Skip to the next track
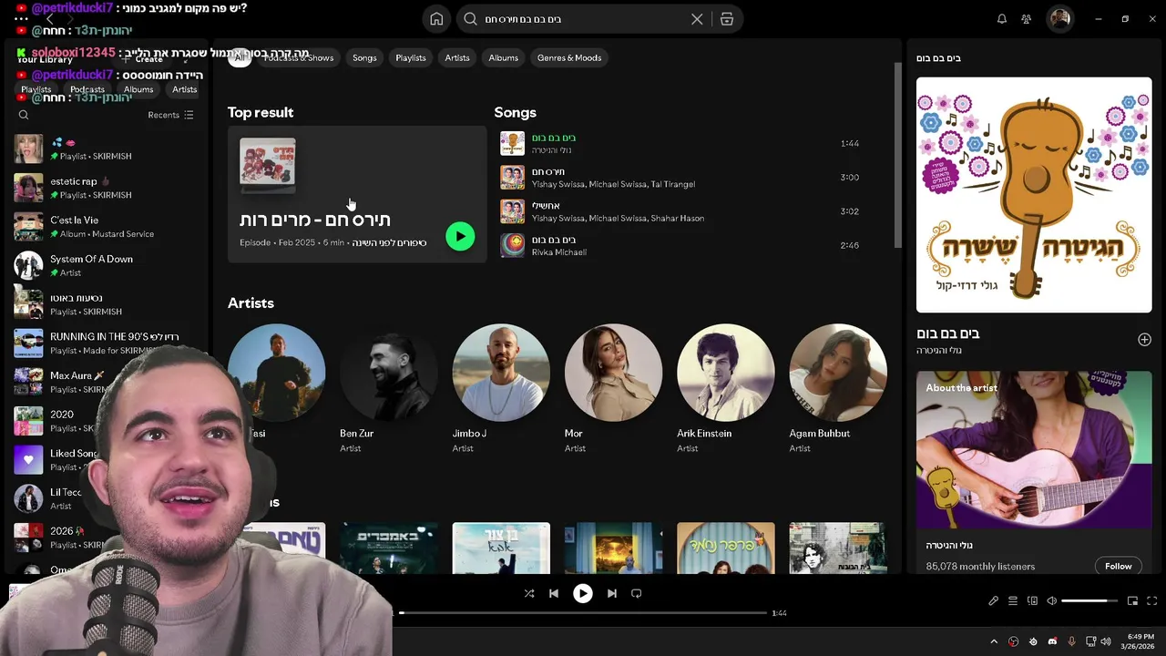The image size is (1166, 656). coord(612,593)
